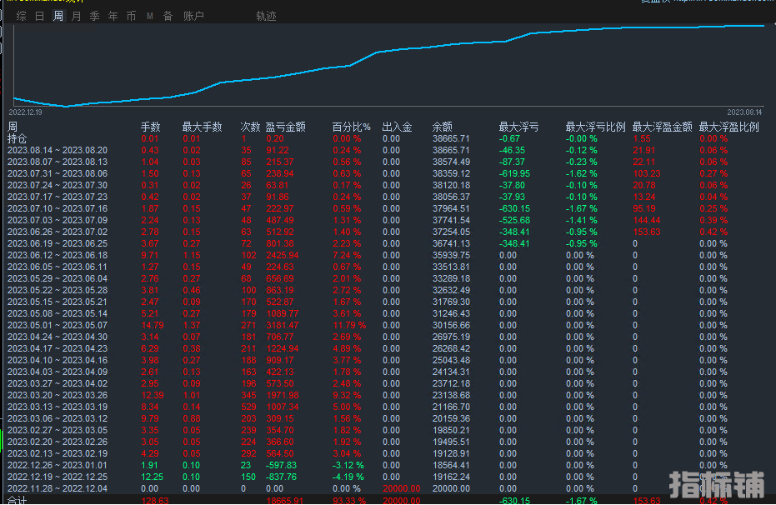This screenshot has height=505, width=776.
Task: Select the 2023.08.14 ~ 2023.08.20 week row
Action: 58,150
